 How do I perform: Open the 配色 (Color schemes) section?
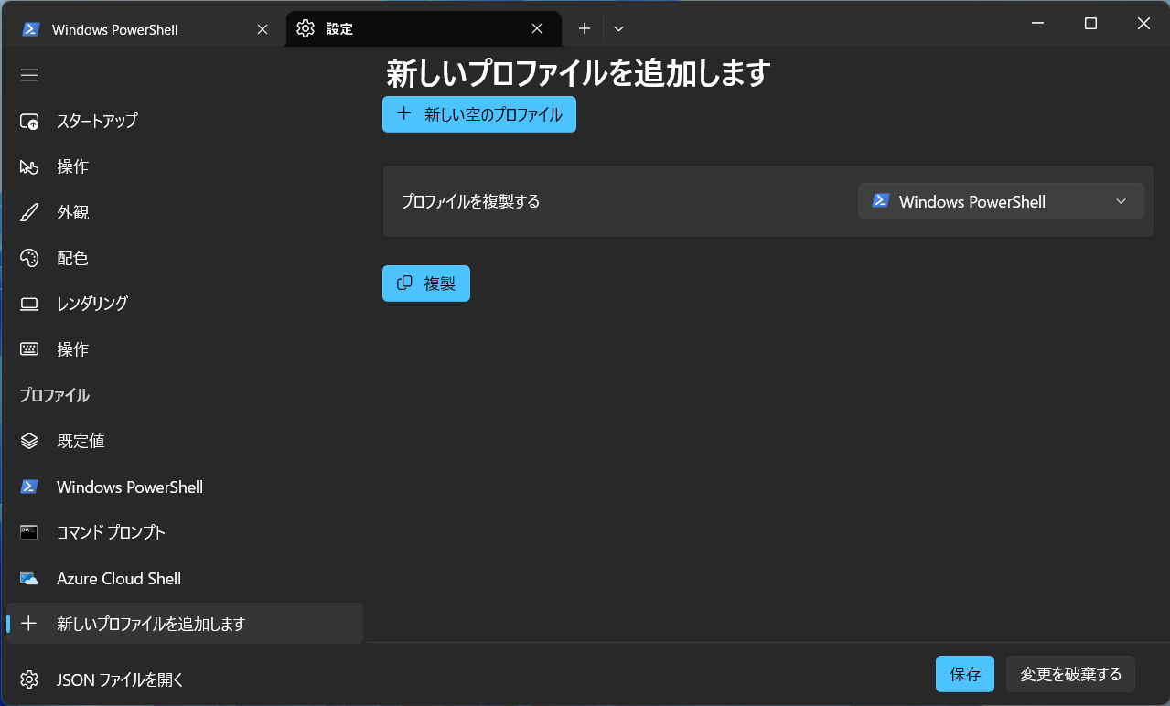(x=71, y=257)
